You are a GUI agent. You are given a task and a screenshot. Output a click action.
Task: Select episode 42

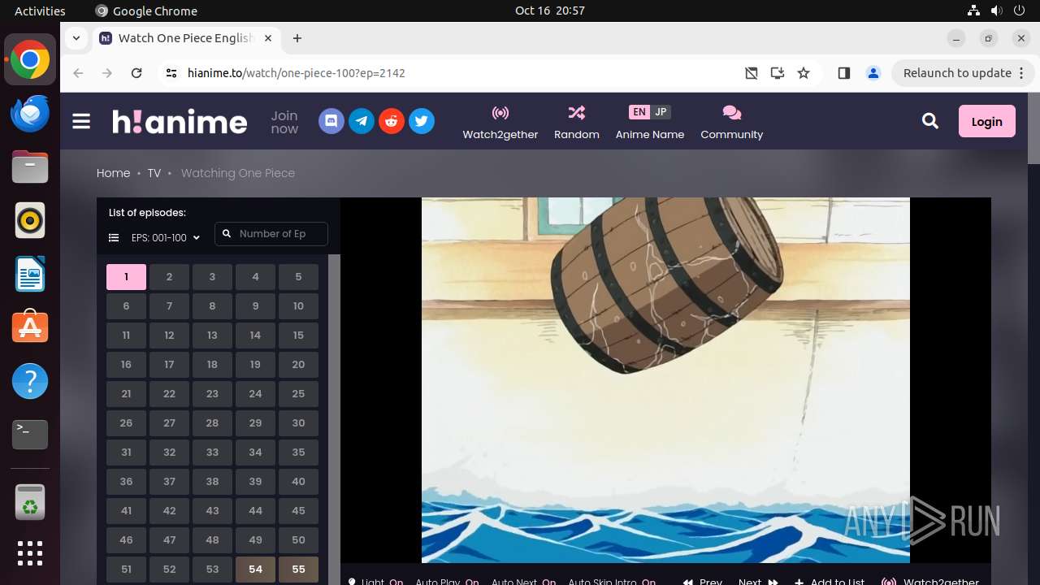pyautogui.click(x=169, y=511)
